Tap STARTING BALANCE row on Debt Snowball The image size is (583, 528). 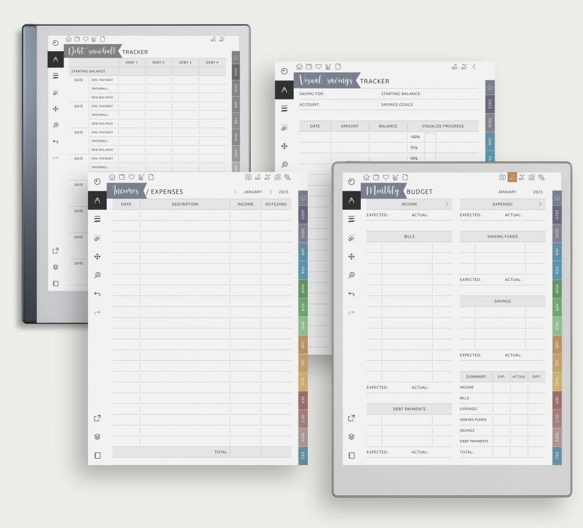point(147,71)
